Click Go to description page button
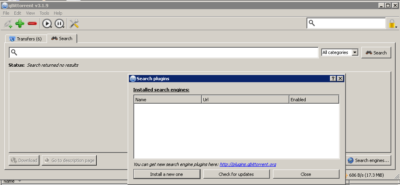 tap(69, 160)
